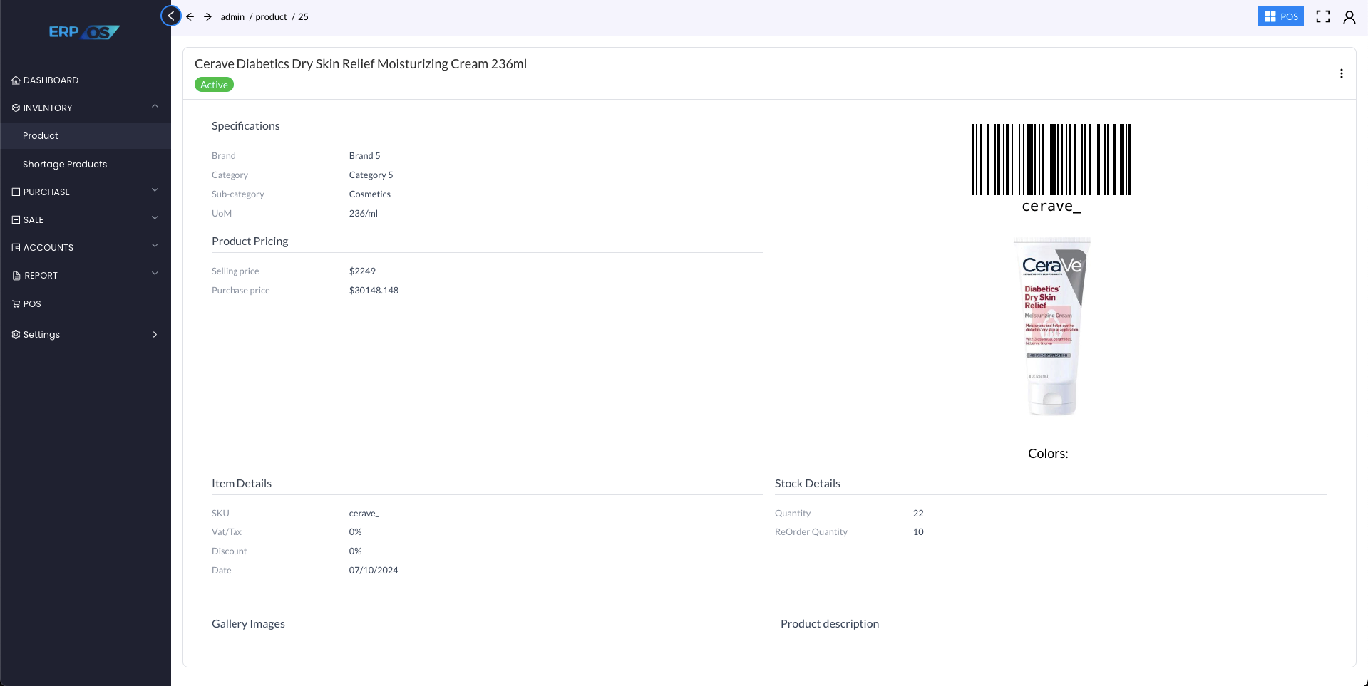This screenshot has width=1368, height=686.
Task: Select the Product sidebar item
Action: (41, 135)
